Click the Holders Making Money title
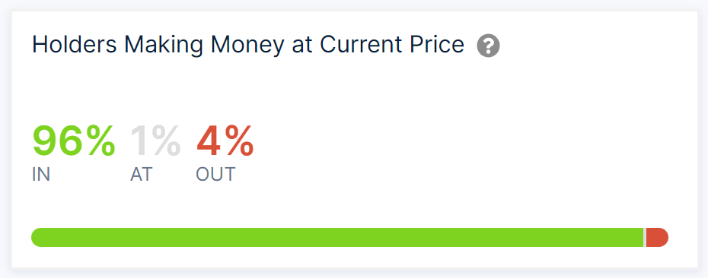Screen dimensions: 708x278 (248, 46)
